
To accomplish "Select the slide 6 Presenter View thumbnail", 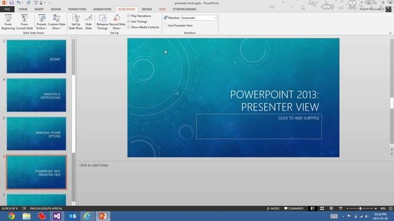I will [x=36, y=172].
